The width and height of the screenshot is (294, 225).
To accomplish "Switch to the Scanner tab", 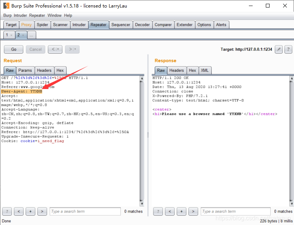I will tap(60, 25).
